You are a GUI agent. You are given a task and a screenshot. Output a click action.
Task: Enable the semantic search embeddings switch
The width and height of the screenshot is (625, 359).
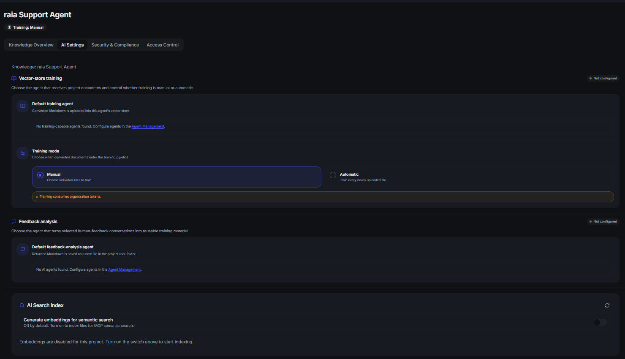point(600,322)
